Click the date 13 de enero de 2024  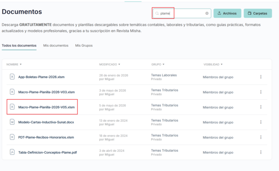113,120
